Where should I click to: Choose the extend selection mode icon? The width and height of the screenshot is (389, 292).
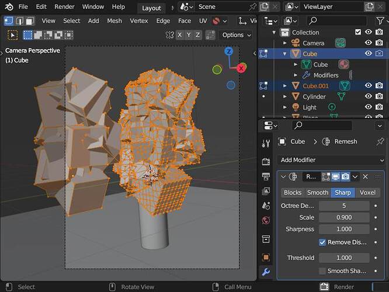[38, 35]
